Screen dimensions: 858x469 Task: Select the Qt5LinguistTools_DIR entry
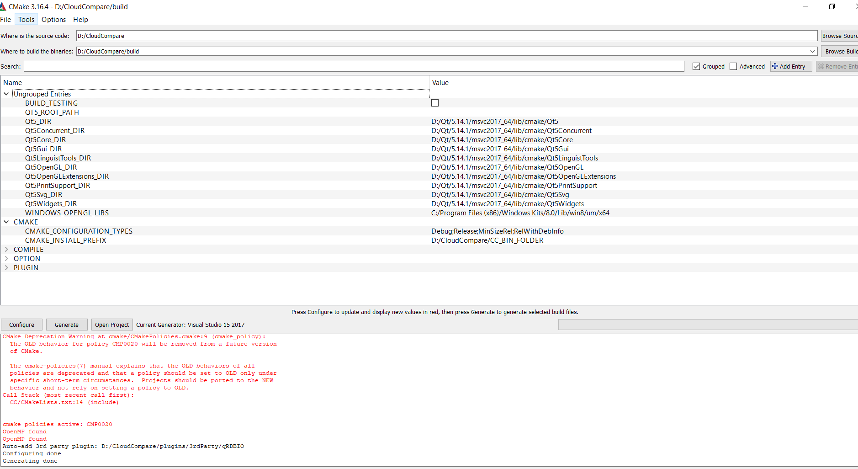click(x=58, y=158)
